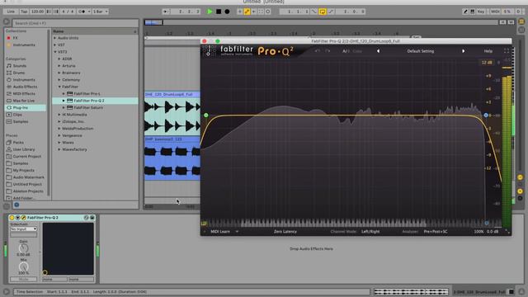
Task: Open the Max for Live category
Action: [24, 101]
